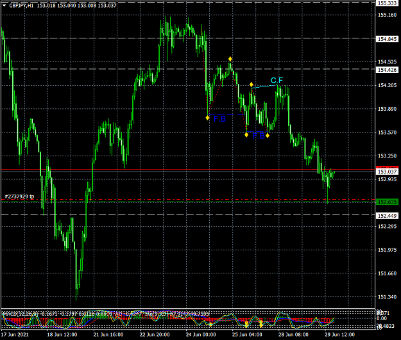Image resolution: width=401 pixels, height=340 pixels.
Task: Click the 151.975 price scale label
Action: click(387, 250)
